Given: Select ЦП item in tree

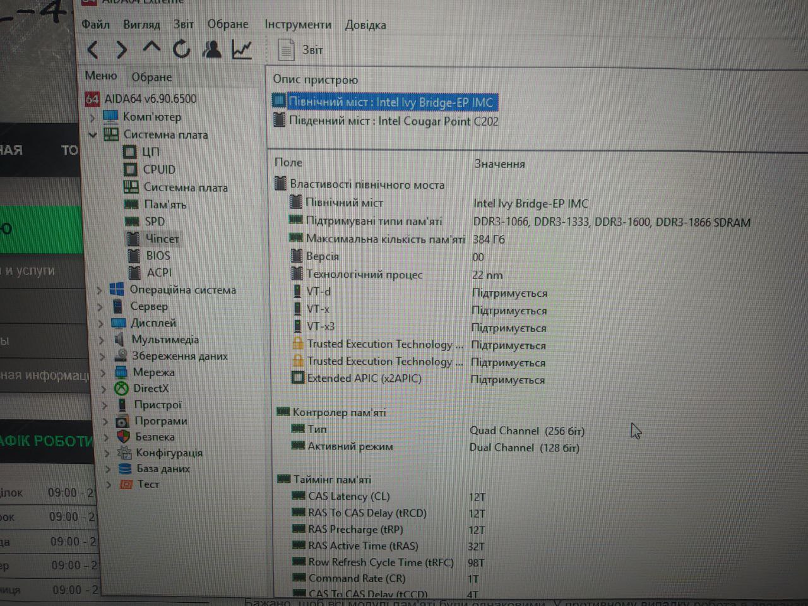Looking at the screenshot, I should 151,152.
